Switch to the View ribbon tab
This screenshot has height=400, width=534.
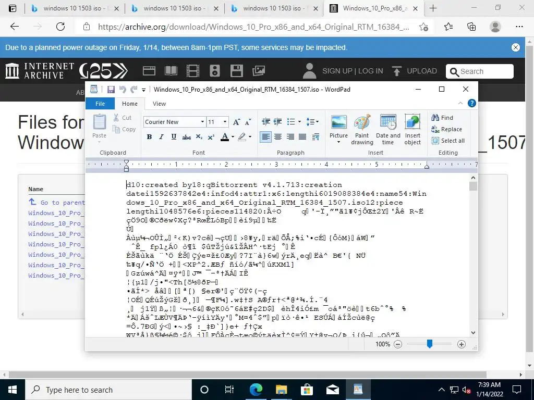pos(159,104)
